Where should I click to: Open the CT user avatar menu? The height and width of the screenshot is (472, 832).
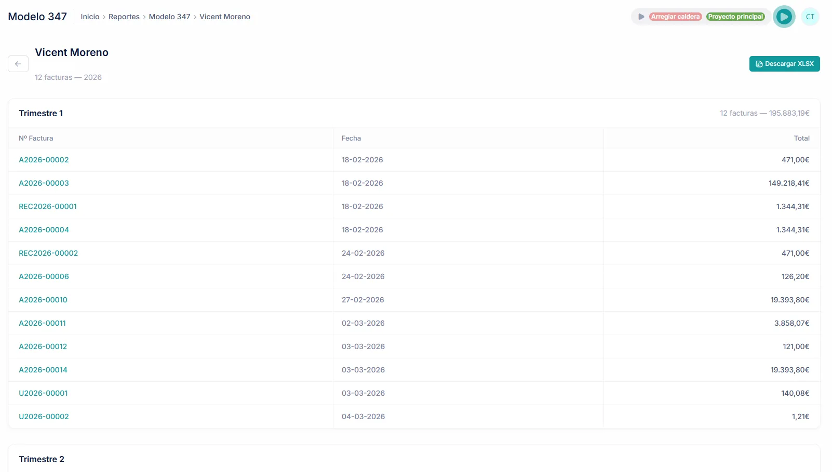click(810, 17)
